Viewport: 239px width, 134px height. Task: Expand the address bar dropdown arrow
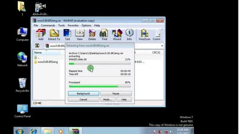(162, 46)
